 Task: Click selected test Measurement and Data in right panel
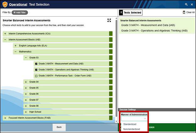coord(148,25)
